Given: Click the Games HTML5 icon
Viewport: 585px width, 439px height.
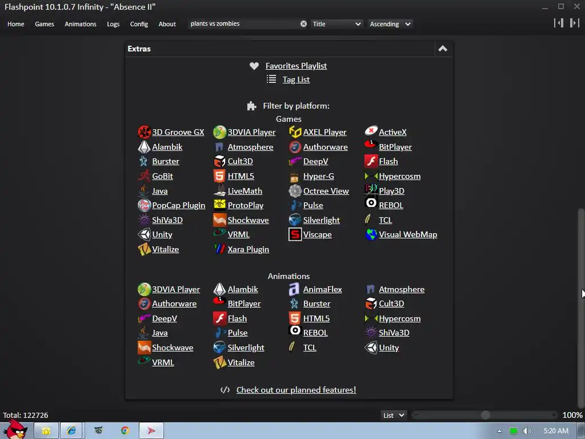Looking at the screenshot, I should point(219,176).
